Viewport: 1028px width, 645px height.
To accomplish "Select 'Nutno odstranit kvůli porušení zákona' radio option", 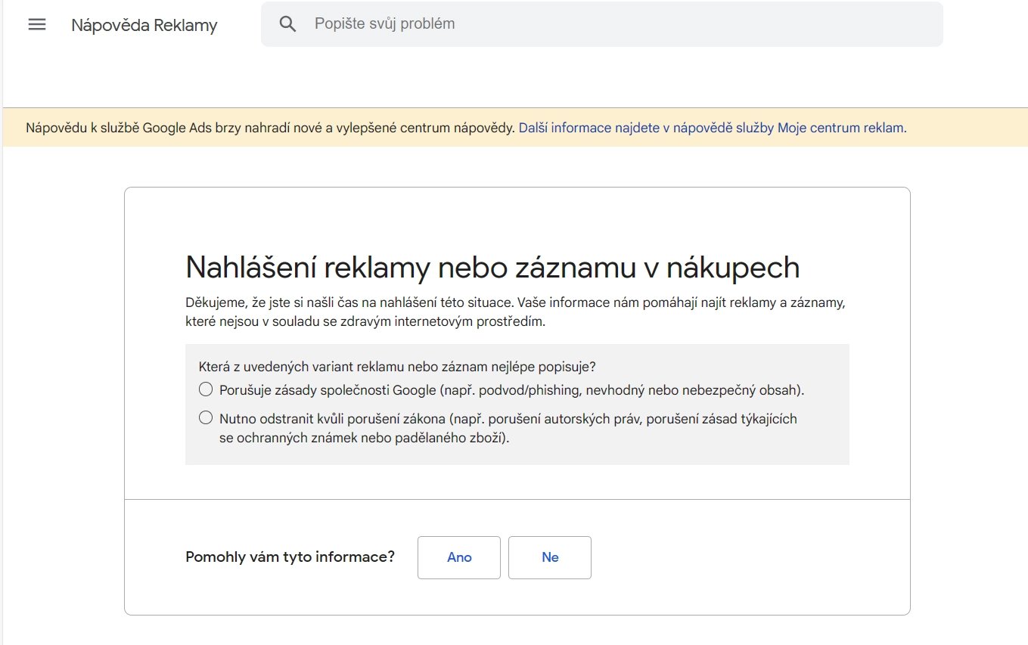I will pos(206,418).
